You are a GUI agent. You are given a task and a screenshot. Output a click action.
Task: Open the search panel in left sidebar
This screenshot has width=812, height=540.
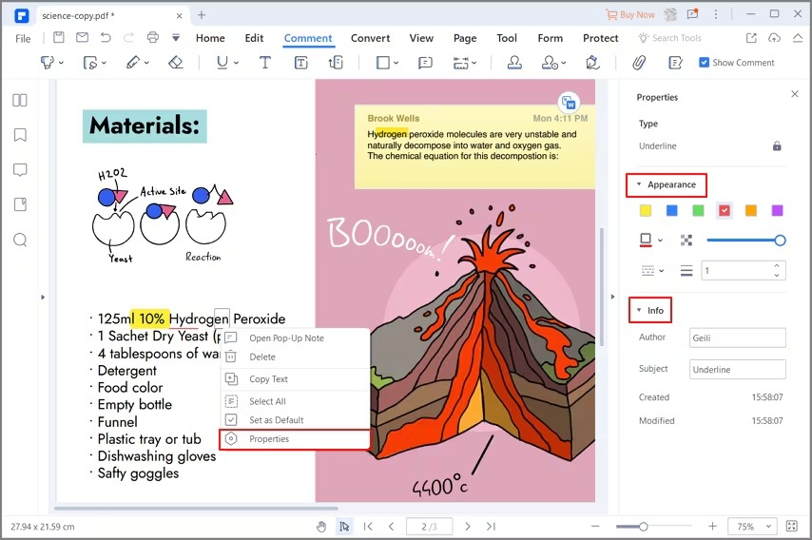20,240
